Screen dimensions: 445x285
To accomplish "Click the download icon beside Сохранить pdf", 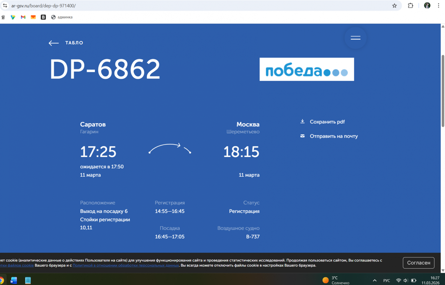I will tap(302, 121).
